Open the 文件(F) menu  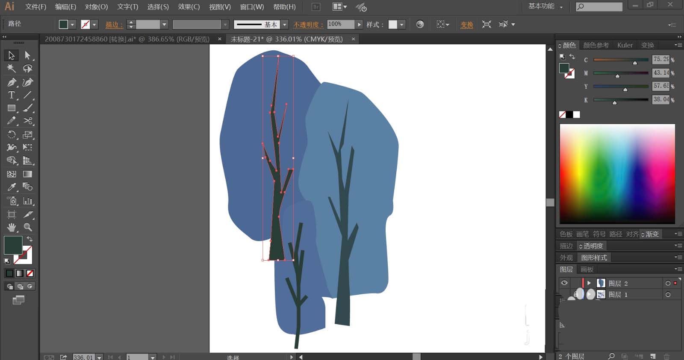point(36,7)
